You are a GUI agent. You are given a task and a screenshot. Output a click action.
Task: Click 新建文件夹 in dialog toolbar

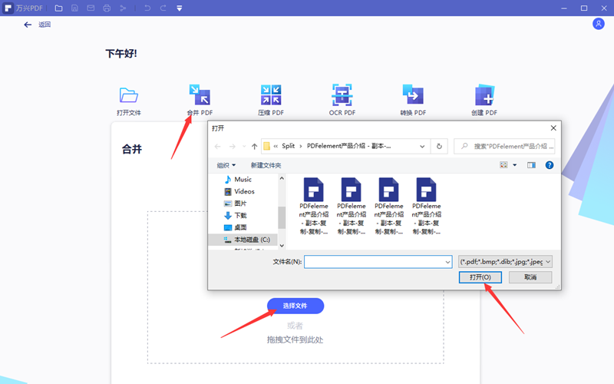pyautogui.click(x=266, y=165)
